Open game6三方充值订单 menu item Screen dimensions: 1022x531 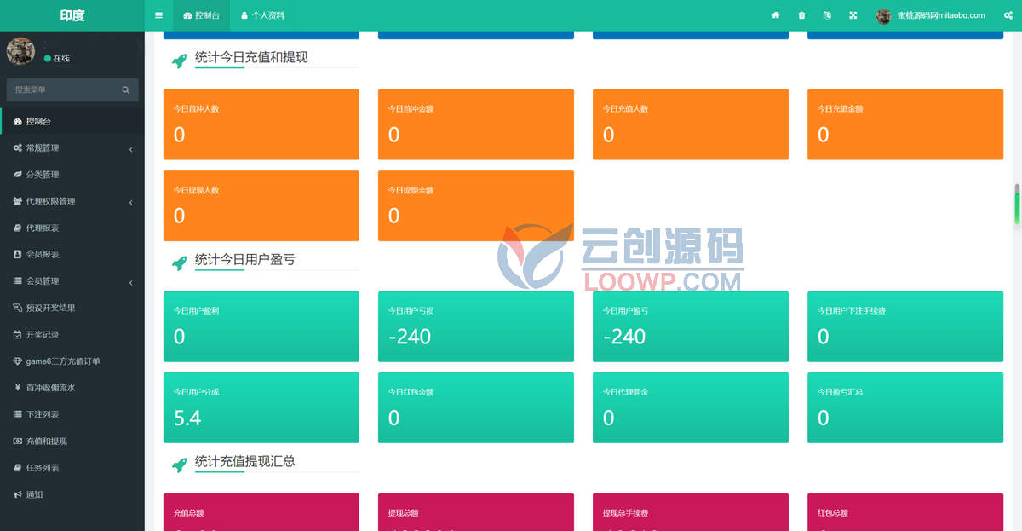point(72,361)
